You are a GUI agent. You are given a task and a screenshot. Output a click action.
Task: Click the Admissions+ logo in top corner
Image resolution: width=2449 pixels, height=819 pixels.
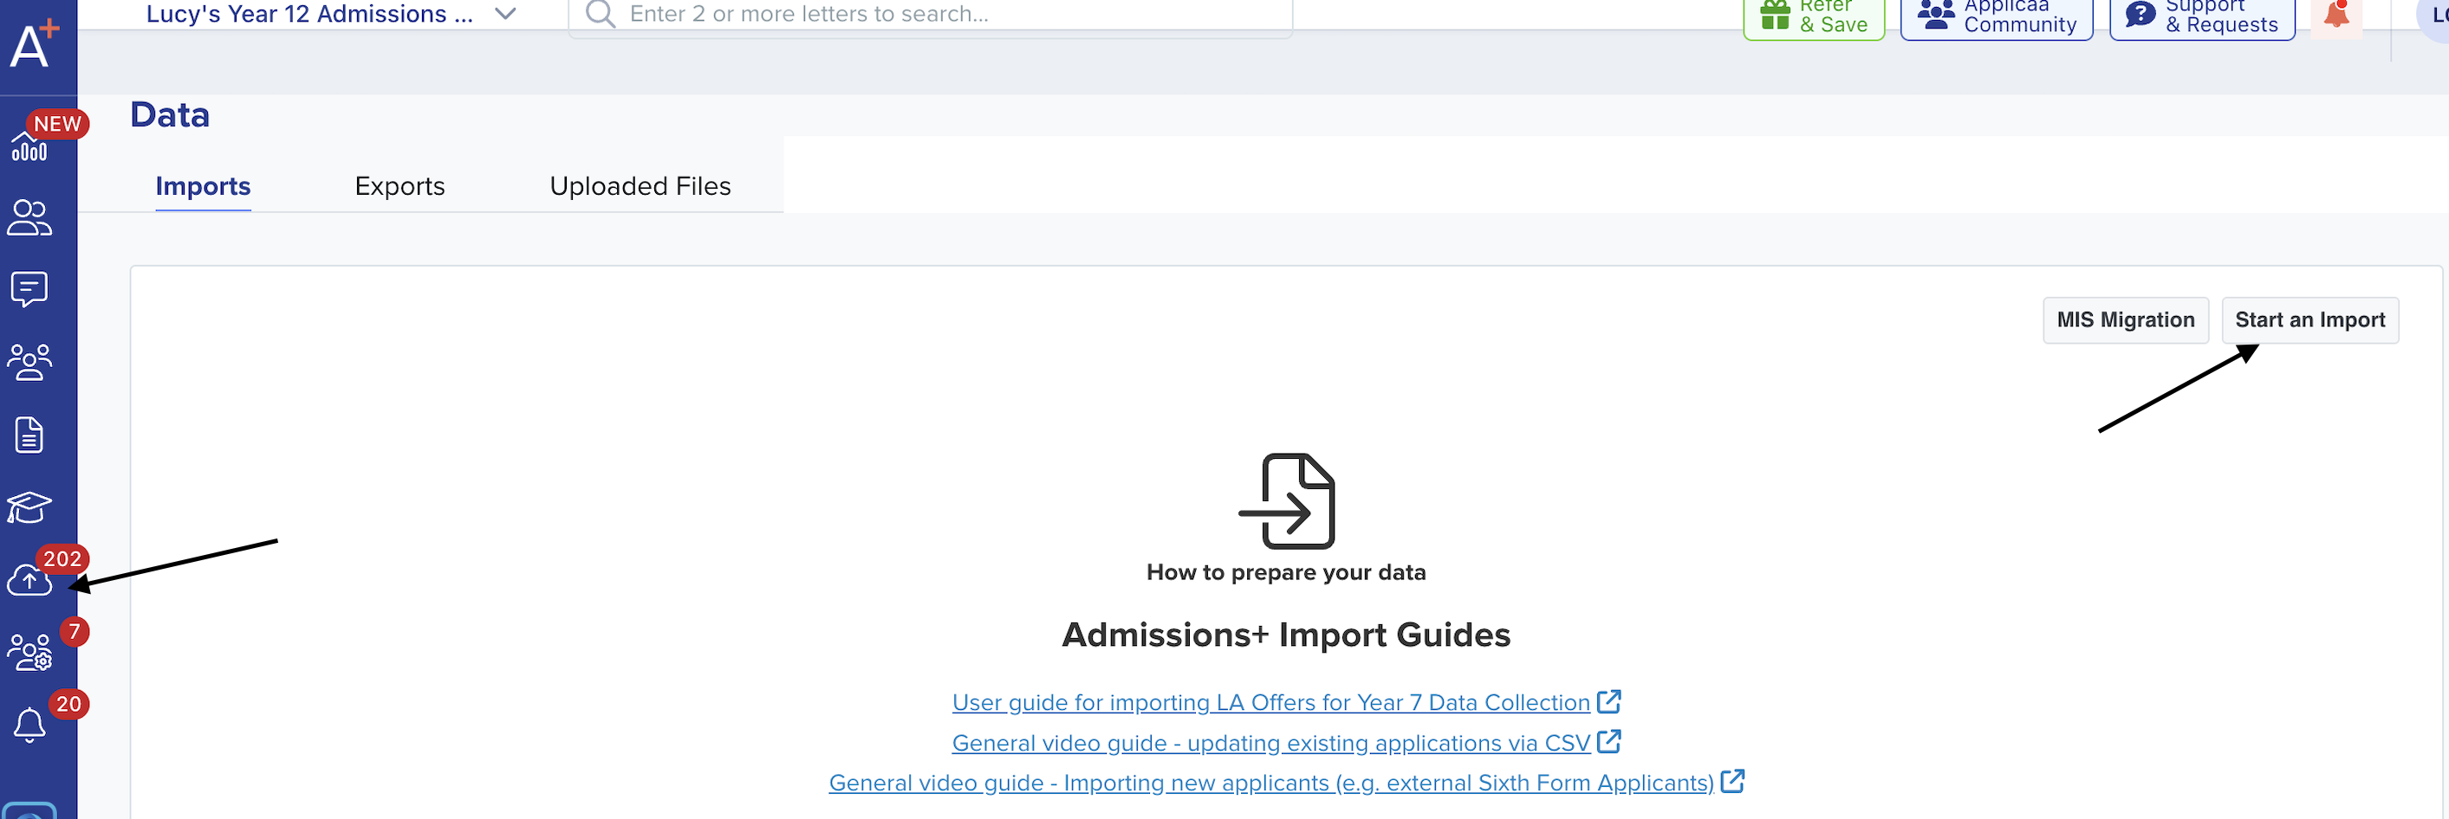click(34, 45)
